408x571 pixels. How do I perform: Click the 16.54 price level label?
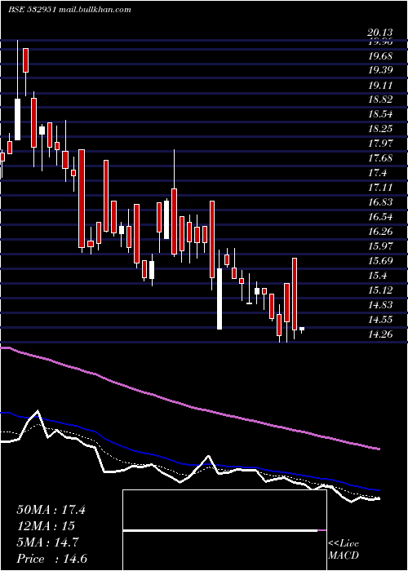(x=381, y=217)
